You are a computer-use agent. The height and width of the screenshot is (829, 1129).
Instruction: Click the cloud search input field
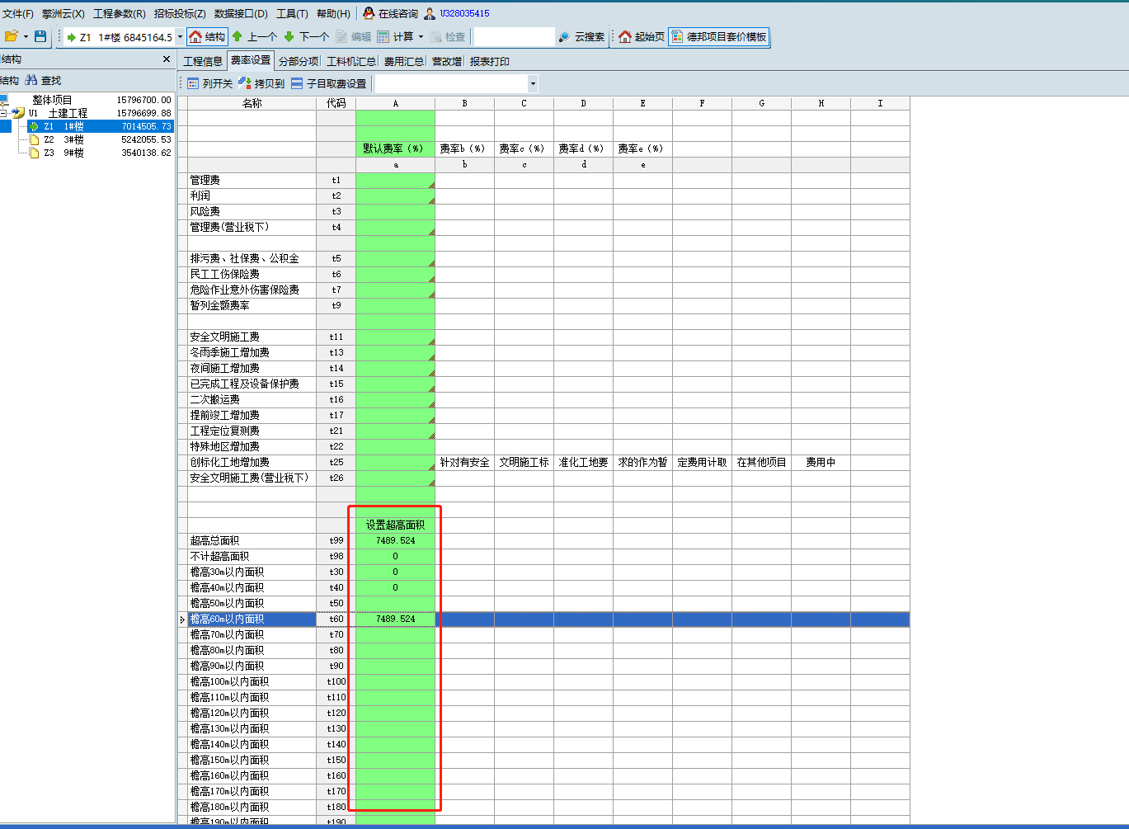coord(514,36)
